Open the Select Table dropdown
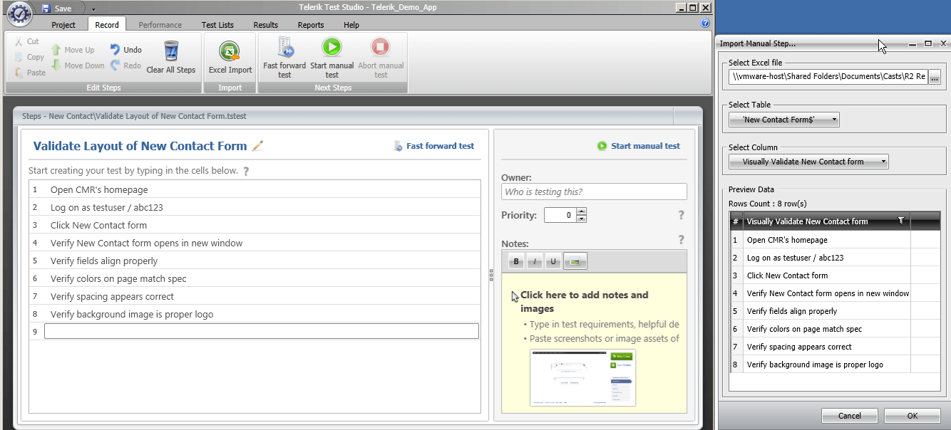 click(x=784, y=120)
